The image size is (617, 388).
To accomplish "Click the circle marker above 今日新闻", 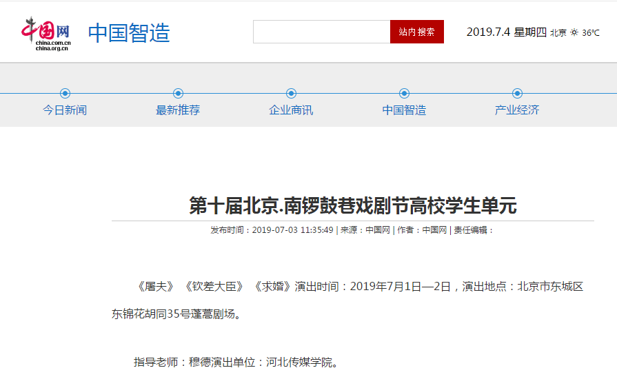I will point(65,93).
